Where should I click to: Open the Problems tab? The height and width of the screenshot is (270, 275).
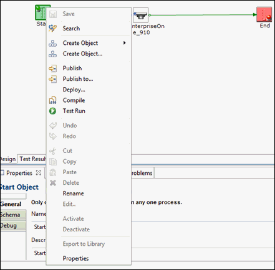[142, 173]
